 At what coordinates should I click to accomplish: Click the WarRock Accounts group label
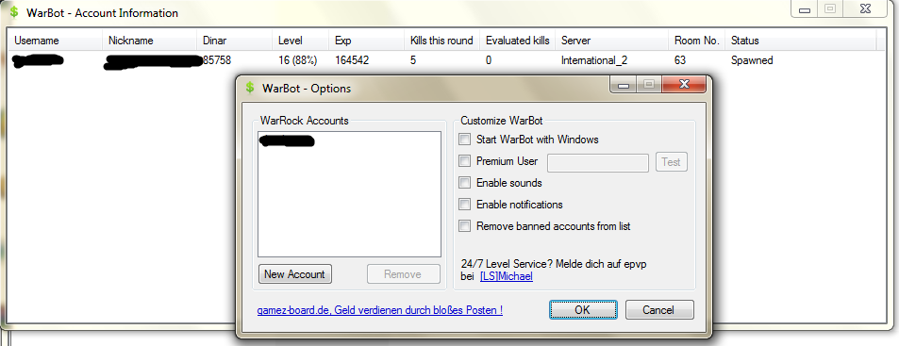pos(304,121)
